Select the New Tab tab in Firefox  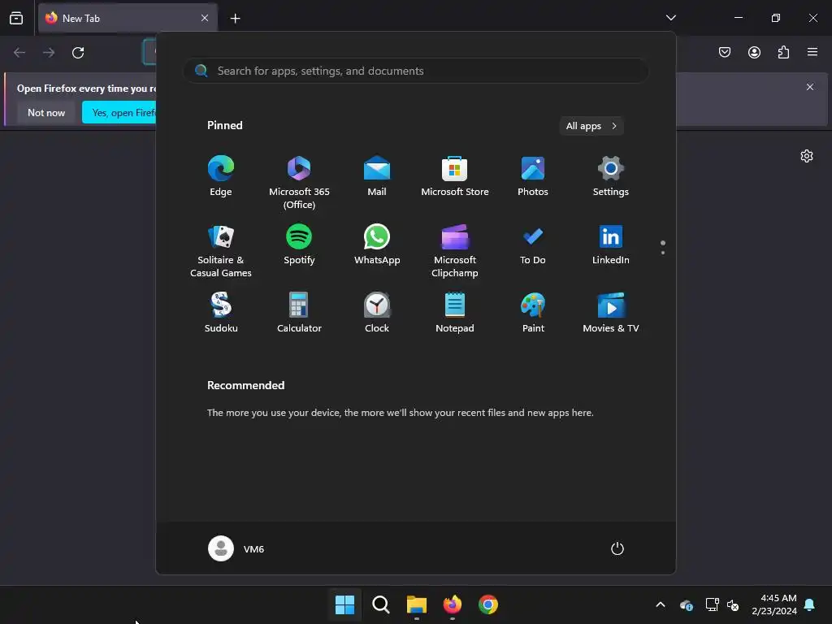click(x=128, y=18)
